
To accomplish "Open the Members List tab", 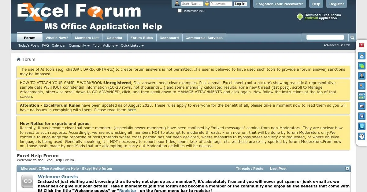I will [87, 37].
